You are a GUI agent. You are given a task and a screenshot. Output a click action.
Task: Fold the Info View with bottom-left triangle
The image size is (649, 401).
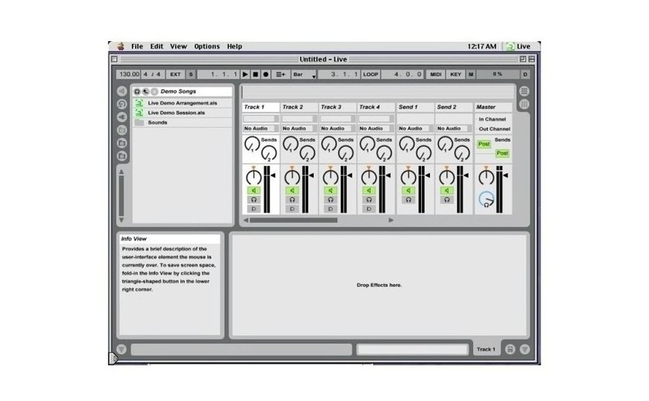click(121, 349)
